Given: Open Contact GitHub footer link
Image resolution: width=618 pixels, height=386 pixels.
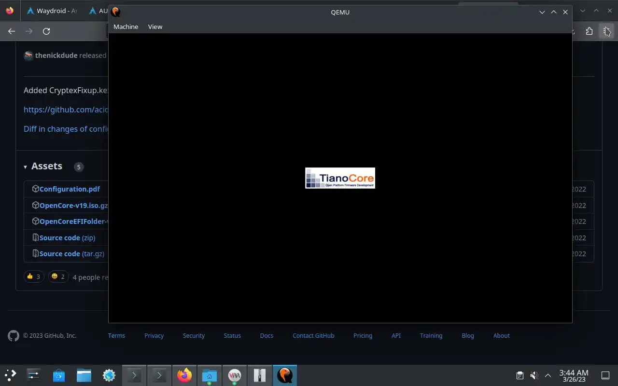Looking at the screenshot, I should [313, 336].
